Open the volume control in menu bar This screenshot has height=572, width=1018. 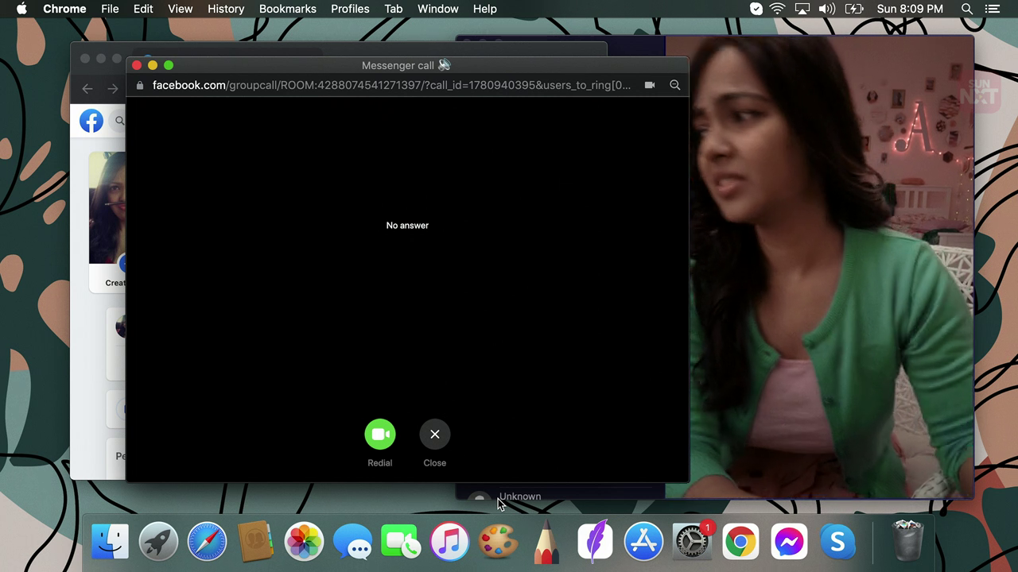[827, 9]
